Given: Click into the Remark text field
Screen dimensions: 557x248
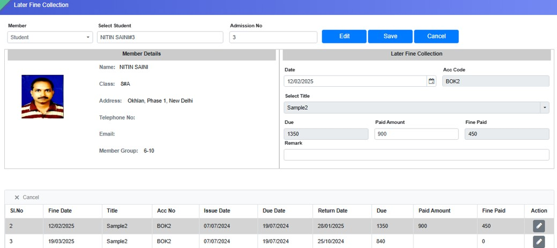Looking at the screenshot, I should [x=416, y=155].
